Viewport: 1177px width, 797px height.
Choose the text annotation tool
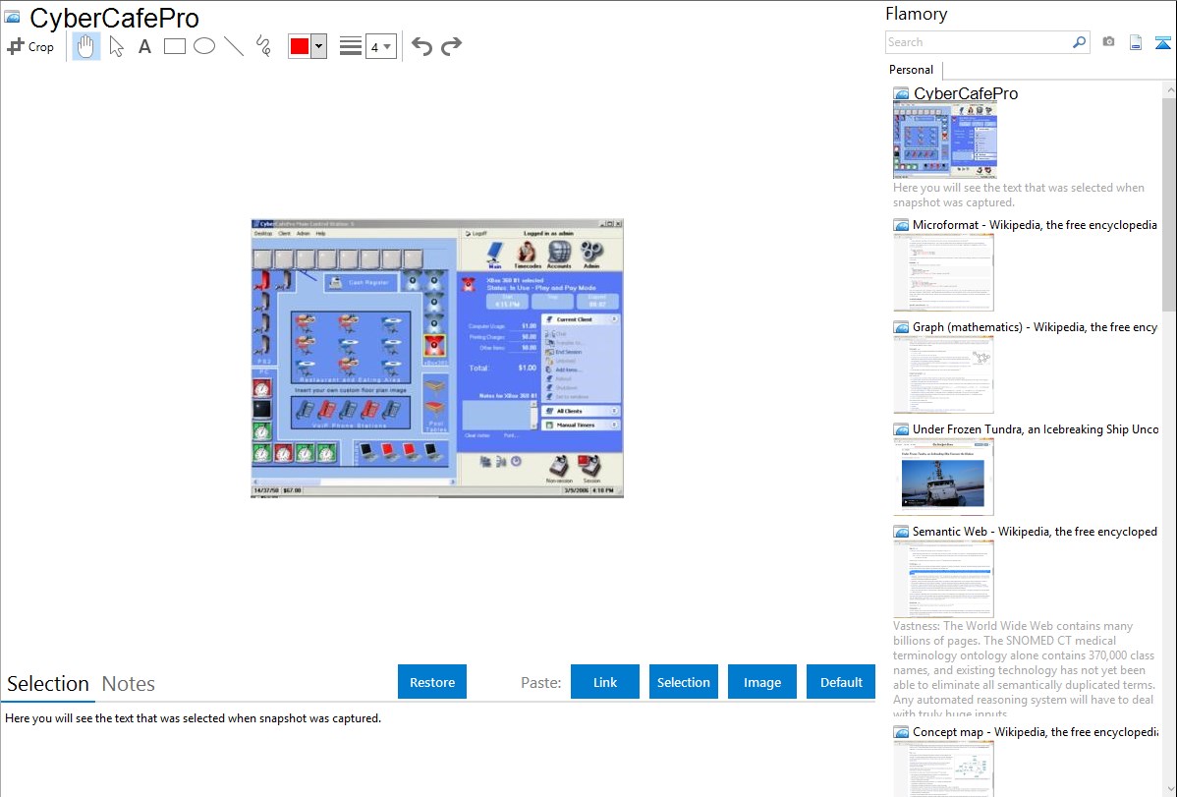144,46
